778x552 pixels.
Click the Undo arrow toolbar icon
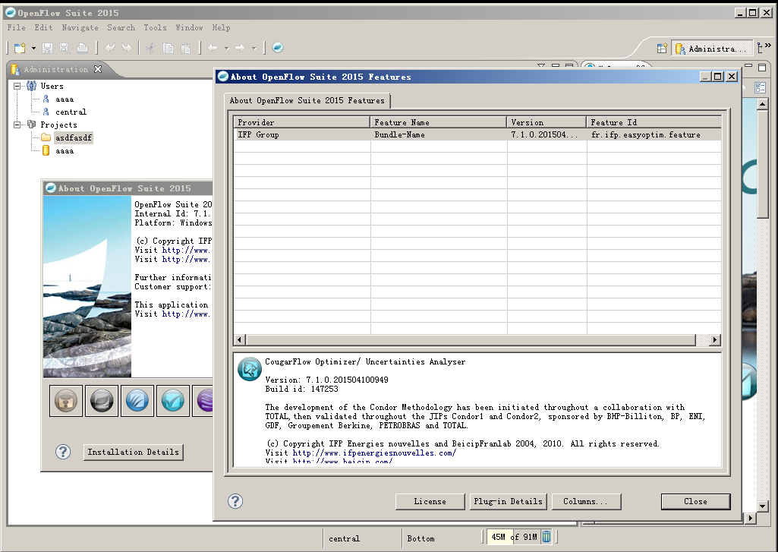point(110,48)
